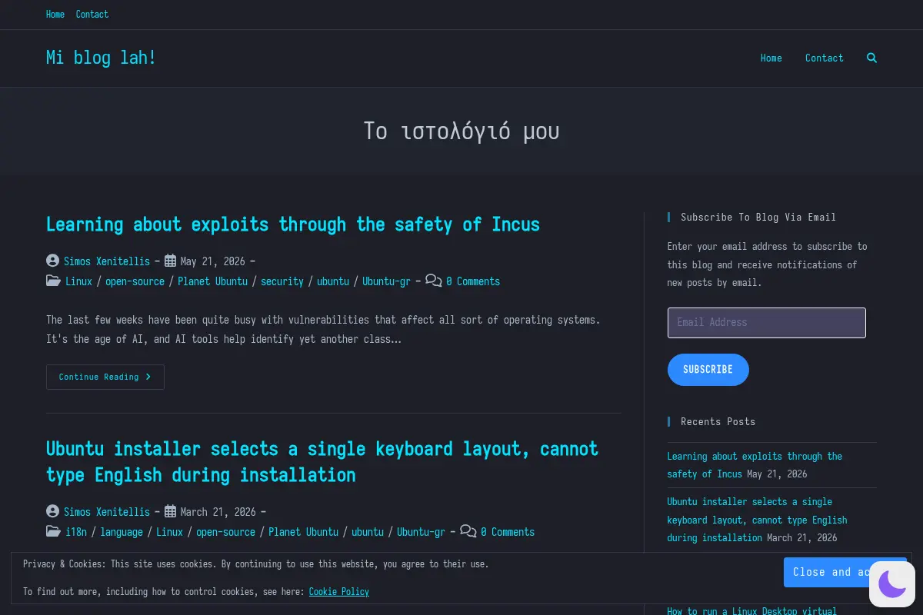Click the calendar icon next to March 21, 2026
923x615 pixels.
point(171,511)
